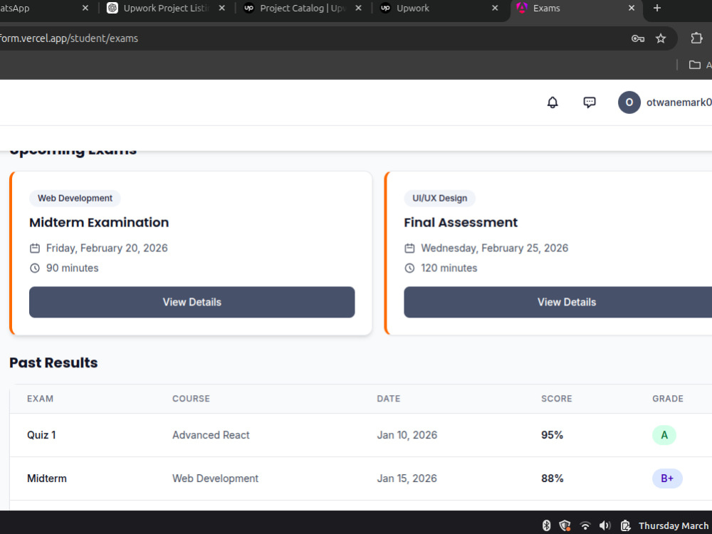This screenshot has width=712, height=534.
Task: Open the Wi-Fi network tray icon
Action: pyautogui.click(x=585, y=526)
